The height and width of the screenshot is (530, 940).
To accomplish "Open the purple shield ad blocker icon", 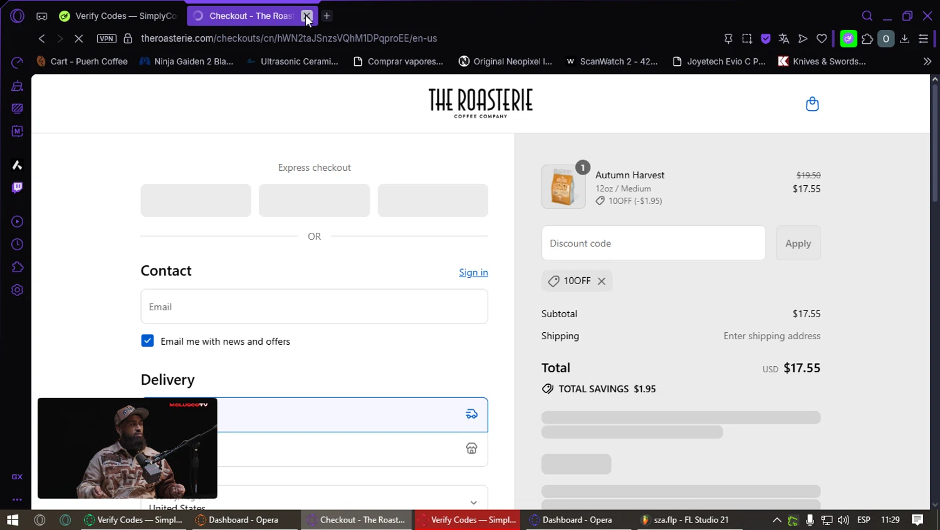I will (x=765, y=39).
